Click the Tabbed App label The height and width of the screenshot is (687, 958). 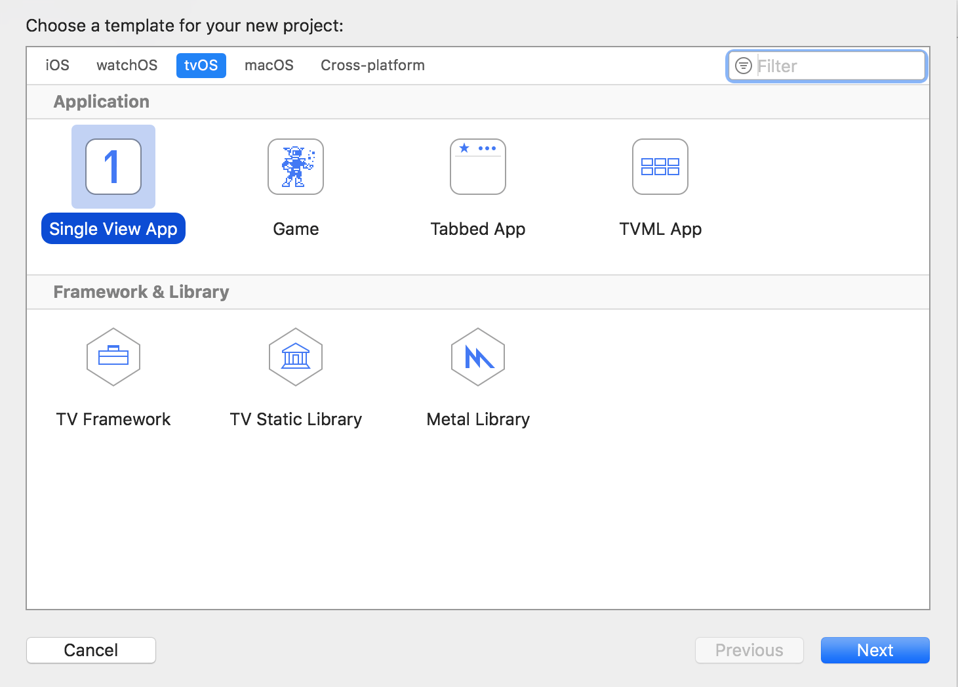[x=478, y=229]
